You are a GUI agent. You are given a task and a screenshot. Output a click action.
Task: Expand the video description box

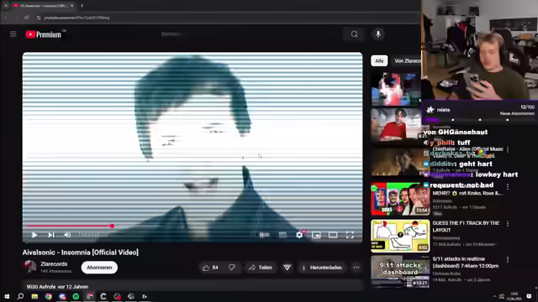point(193,286)
